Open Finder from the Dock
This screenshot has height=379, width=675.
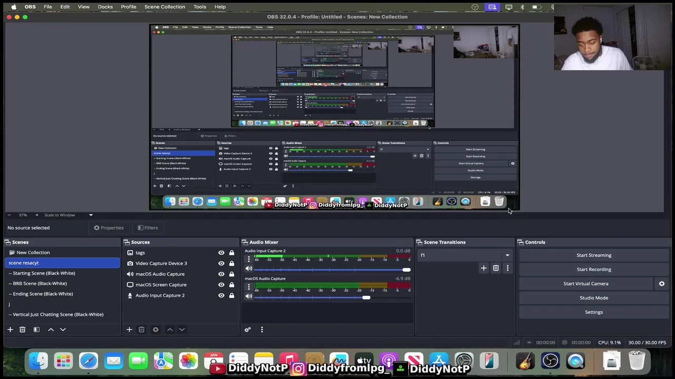(x=38, y=361)
